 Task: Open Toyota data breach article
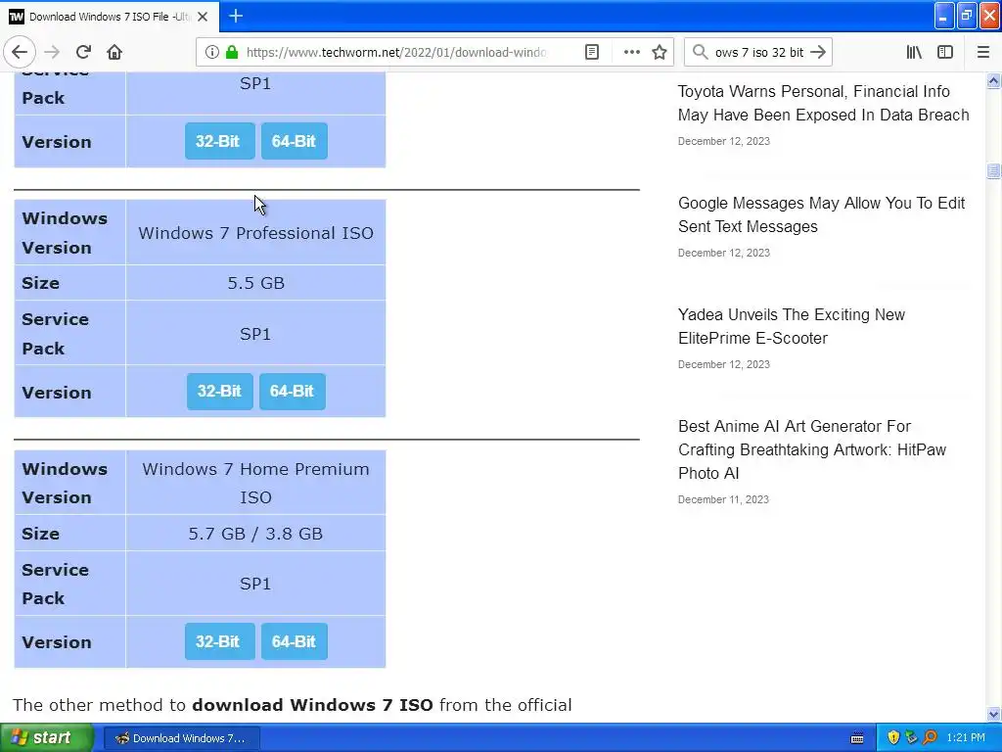point(823,103)
